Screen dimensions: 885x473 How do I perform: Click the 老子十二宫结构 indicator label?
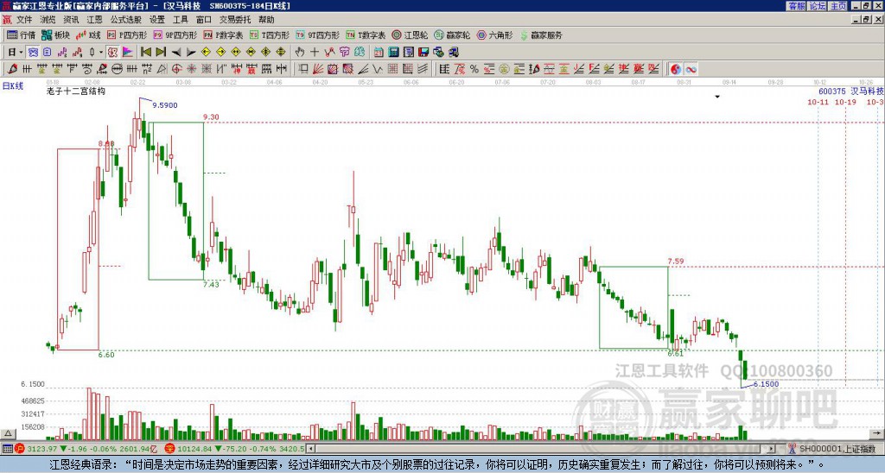click(x=76, y=91)
